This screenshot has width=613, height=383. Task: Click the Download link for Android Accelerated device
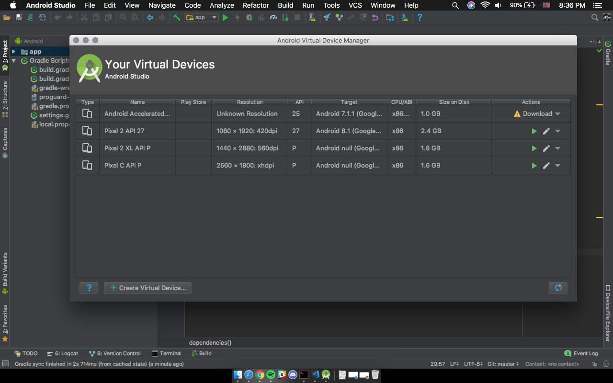[x=537, y=114]
